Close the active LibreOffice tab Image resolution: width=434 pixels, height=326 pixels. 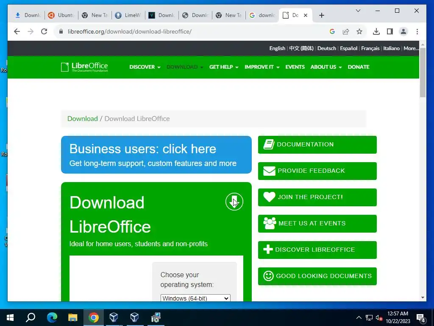[x=306, y=15]
